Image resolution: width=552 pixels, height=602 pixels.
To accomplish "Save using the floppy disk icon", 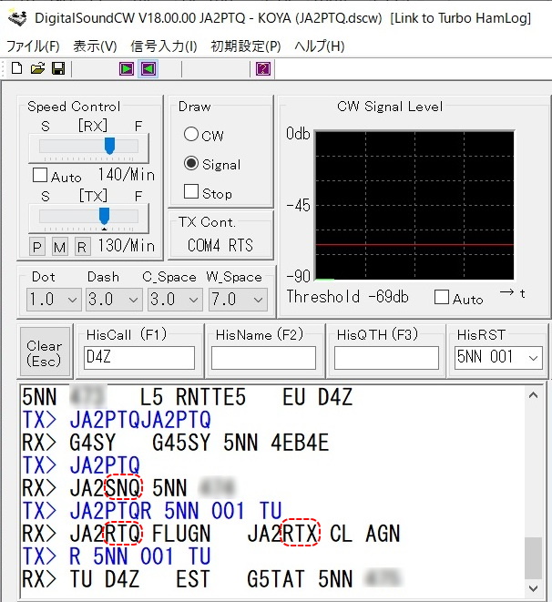I will pyautogui.click(x=58, y=68).
